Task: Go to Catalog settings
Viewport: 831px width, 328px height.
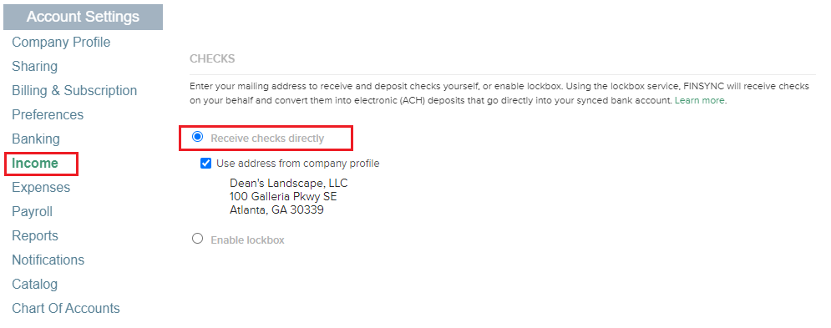Action: pyautogui.click(x=34, y=284)
